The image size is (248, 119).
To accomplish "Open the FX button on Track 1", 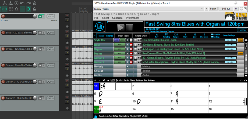I will click(40, 16).
